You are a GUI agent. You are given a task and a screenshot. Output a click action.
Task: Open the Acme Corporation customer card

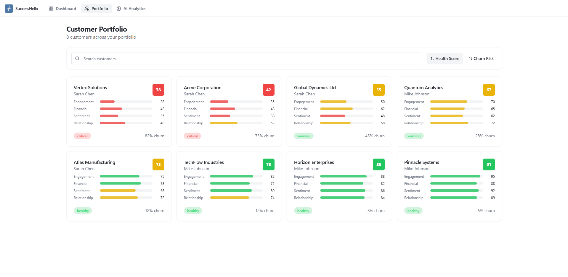pyautogui.click(x=229, y=112)
